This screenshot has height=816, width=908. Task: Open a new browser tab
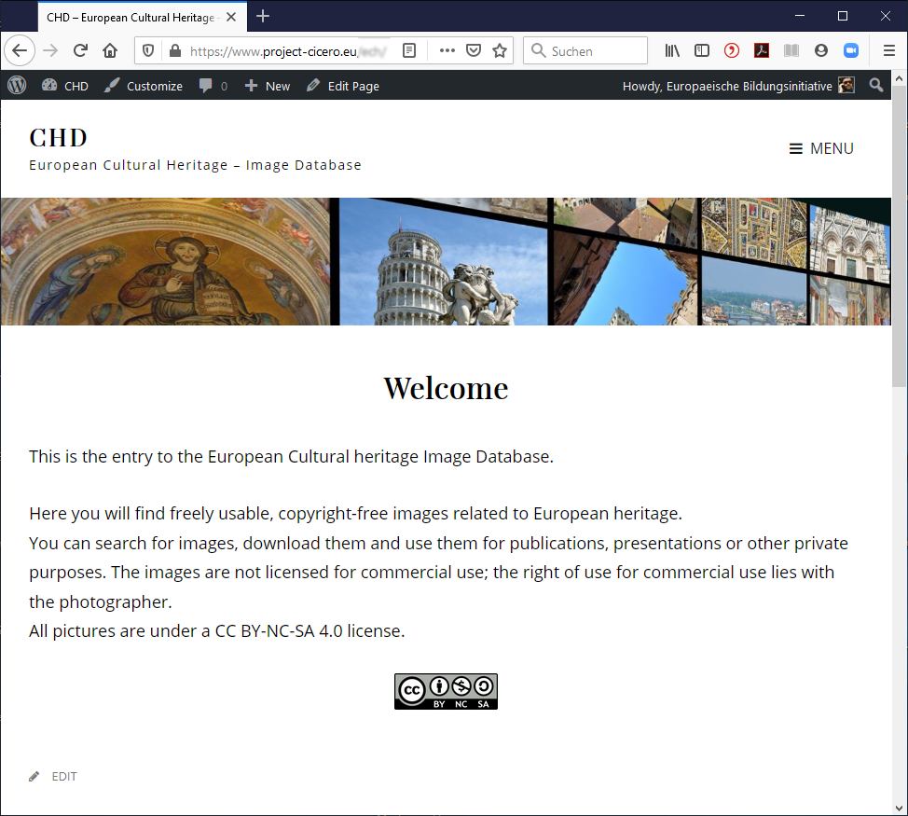263,16
